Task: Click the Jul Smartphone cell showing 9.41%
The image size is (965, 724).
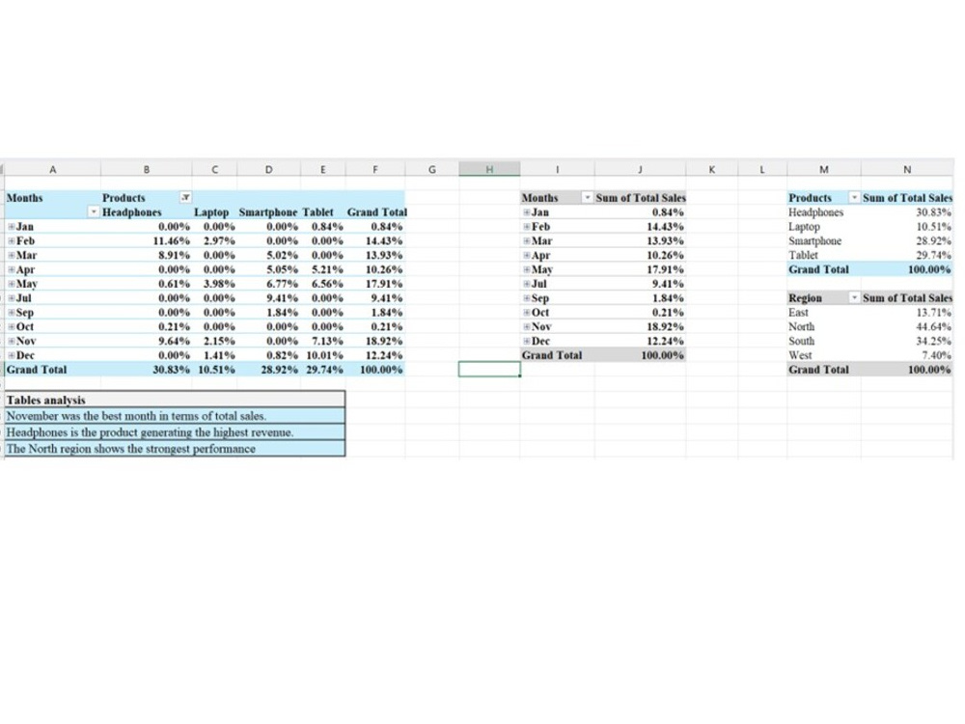Action: pyautogui.click(x=269, y=298)
